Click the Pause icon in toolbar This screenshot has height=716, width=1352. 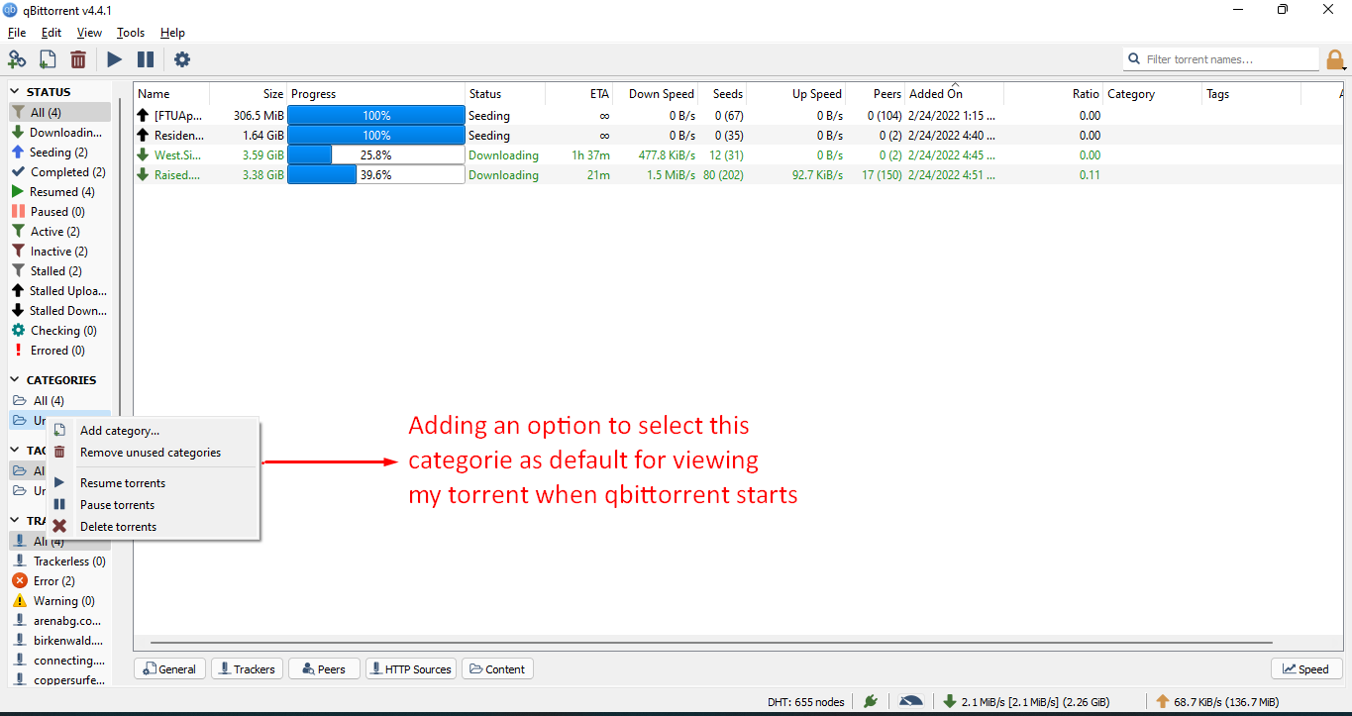[146, 59]
